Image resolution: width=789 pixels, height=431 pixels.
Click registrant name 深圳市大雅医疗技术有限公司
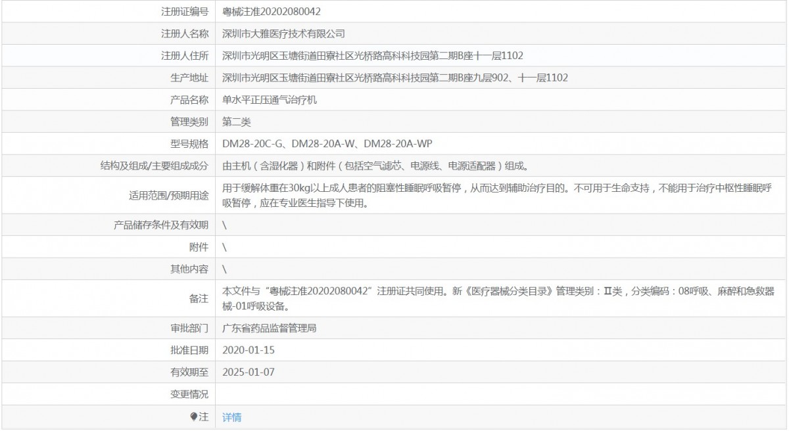coord(283,34)
